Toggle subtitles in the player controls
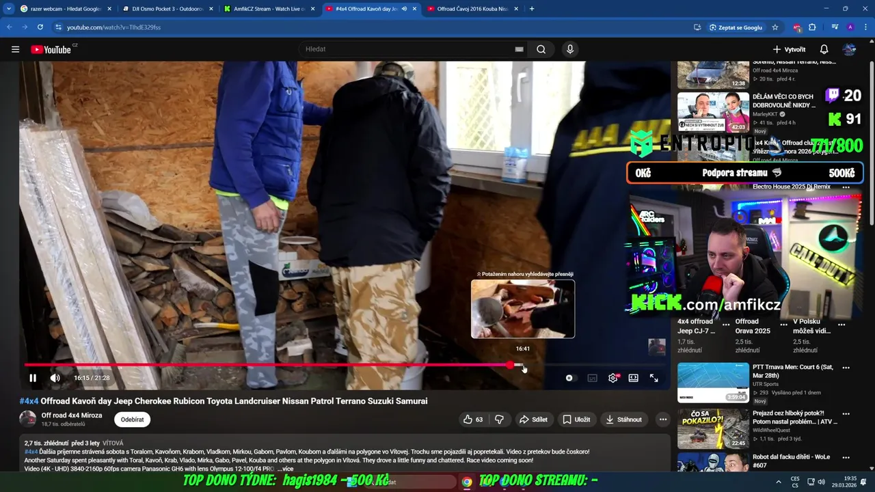Image resolution: width=875 pixels, height=492 pixels. tap(593, 378)
